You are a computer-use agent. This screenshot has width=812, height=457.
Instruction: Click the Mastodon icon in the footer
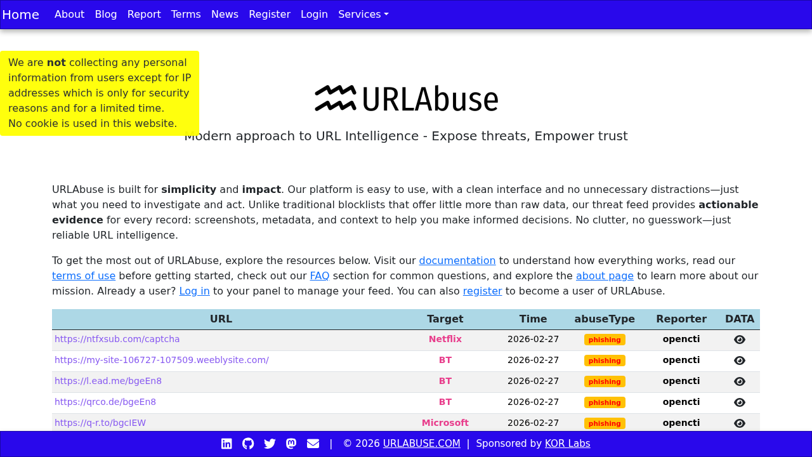(291, 443)
